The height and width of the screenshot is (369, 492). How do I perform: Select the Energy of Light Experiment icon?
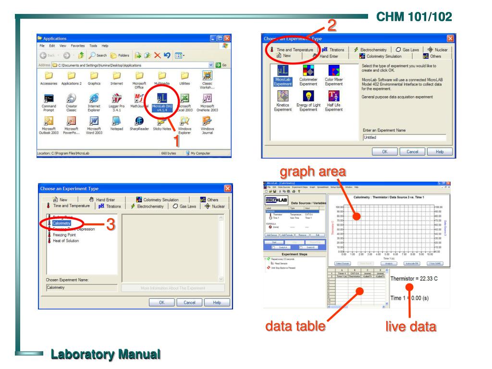pyautogui.click(x=308, y=101)
